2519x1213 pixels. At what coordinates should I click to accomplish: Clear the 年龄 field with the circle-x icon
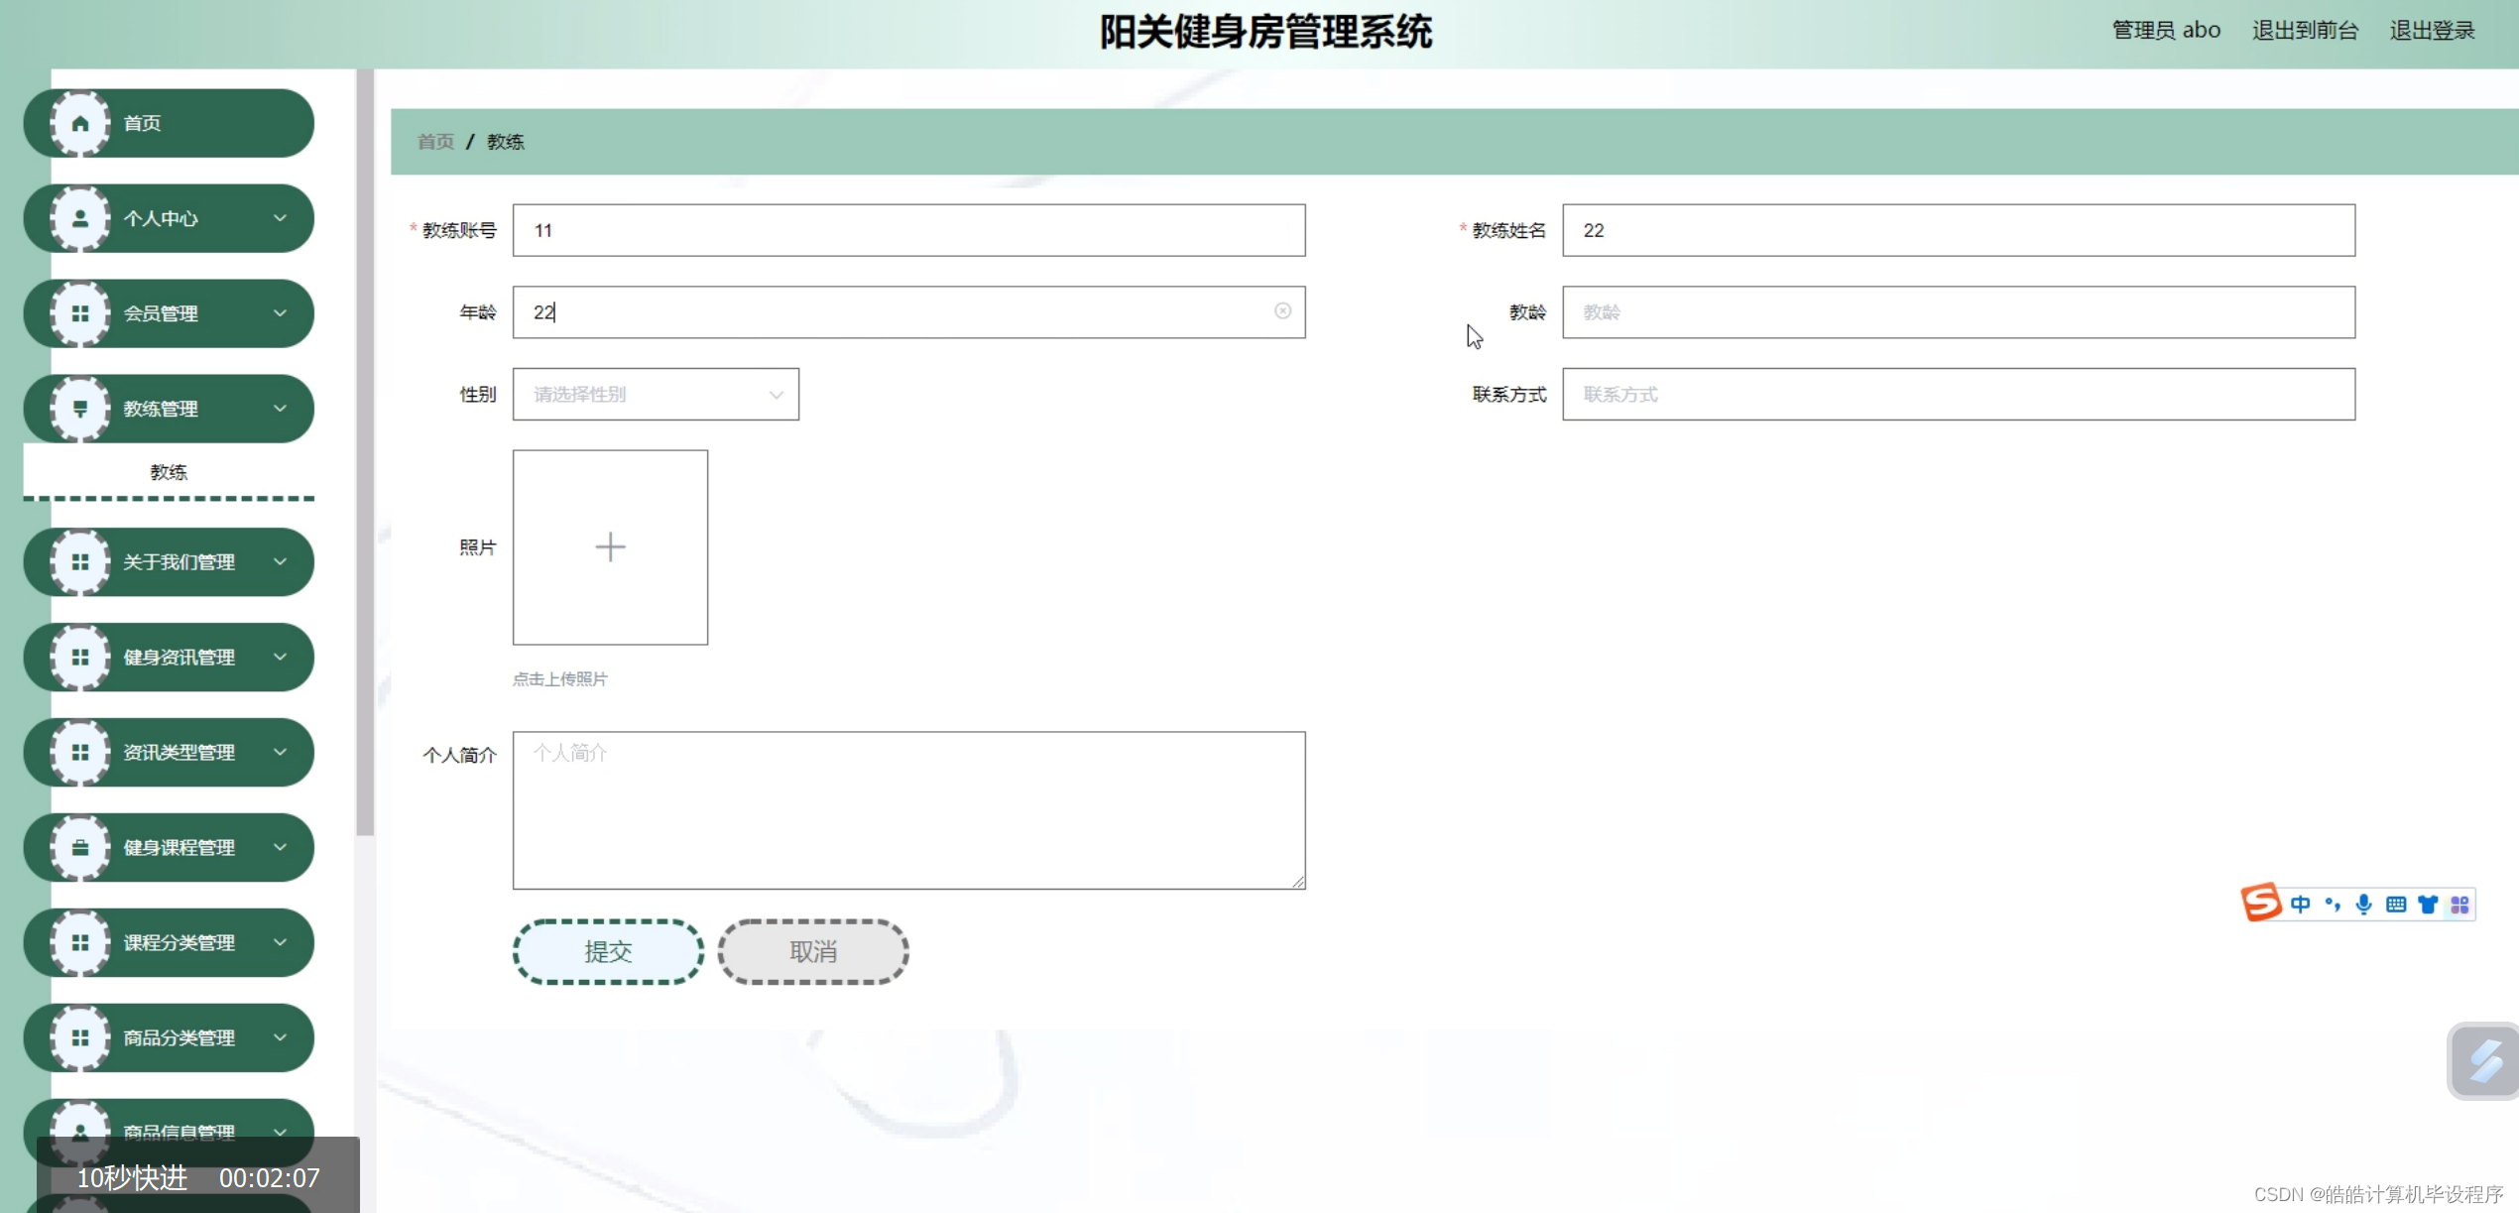tap(1282, 311)
